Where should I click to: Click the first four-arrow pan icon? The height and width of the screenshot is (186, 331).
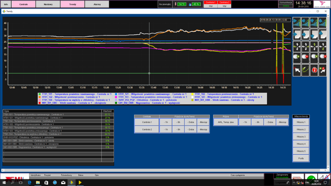(297, 46)
